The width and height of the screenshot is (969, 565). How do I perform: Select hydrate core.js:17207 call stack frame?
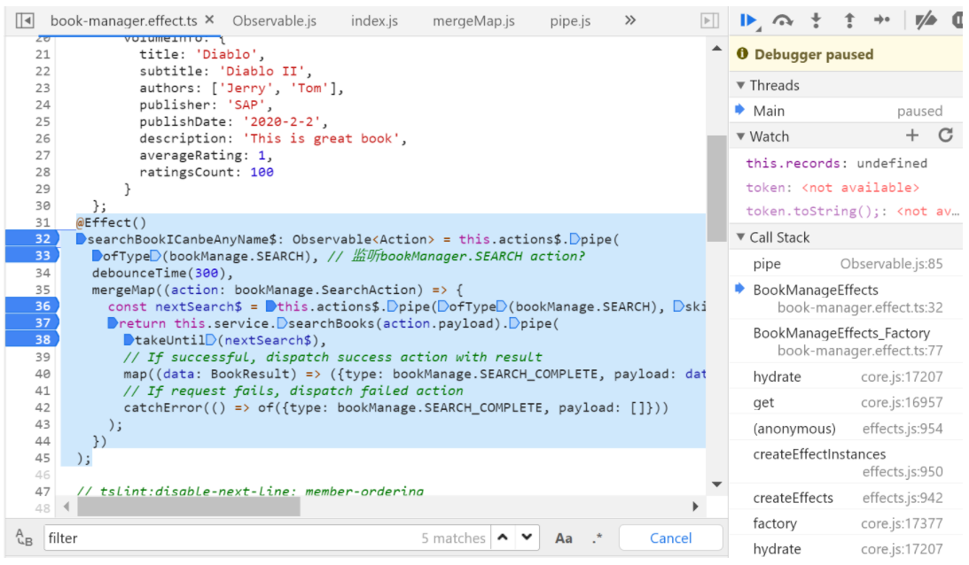click(x=844, y=376)
